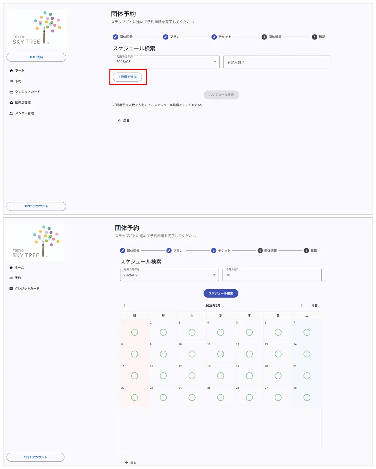Viewport: 376px width, 469px height.
Task: Go to previous month in the calendar
Action: [125, 305]
